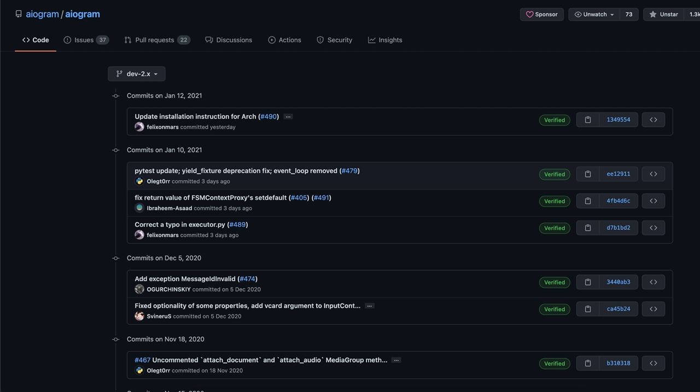Browse repository at commit ca45b24
The height and width of the screenshot is (392, 700).
654,309
